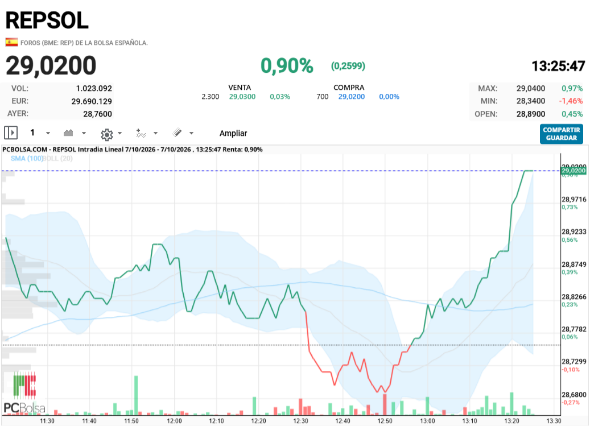Screen dimensions: 590x426
Task: Click the AYER value 28,7600
Action: click(x=97, y=114)
